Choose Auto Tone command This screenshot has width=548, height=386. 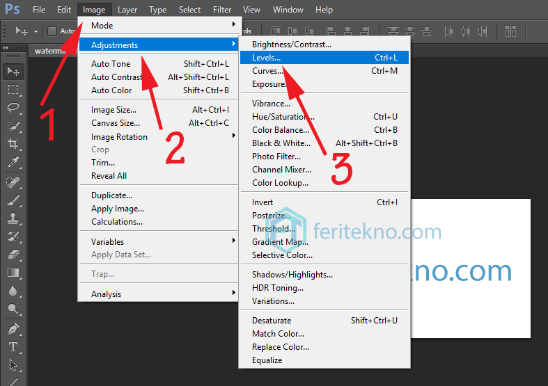[x=159, y=64]
